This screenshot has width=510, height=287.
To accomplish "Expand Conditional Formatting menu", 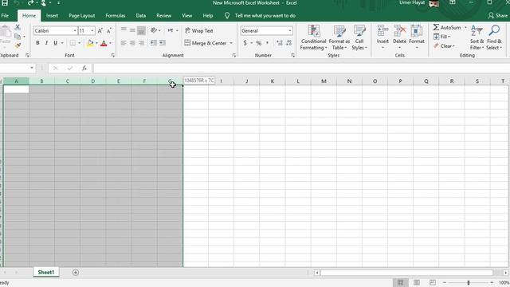I will pos(313,37).
